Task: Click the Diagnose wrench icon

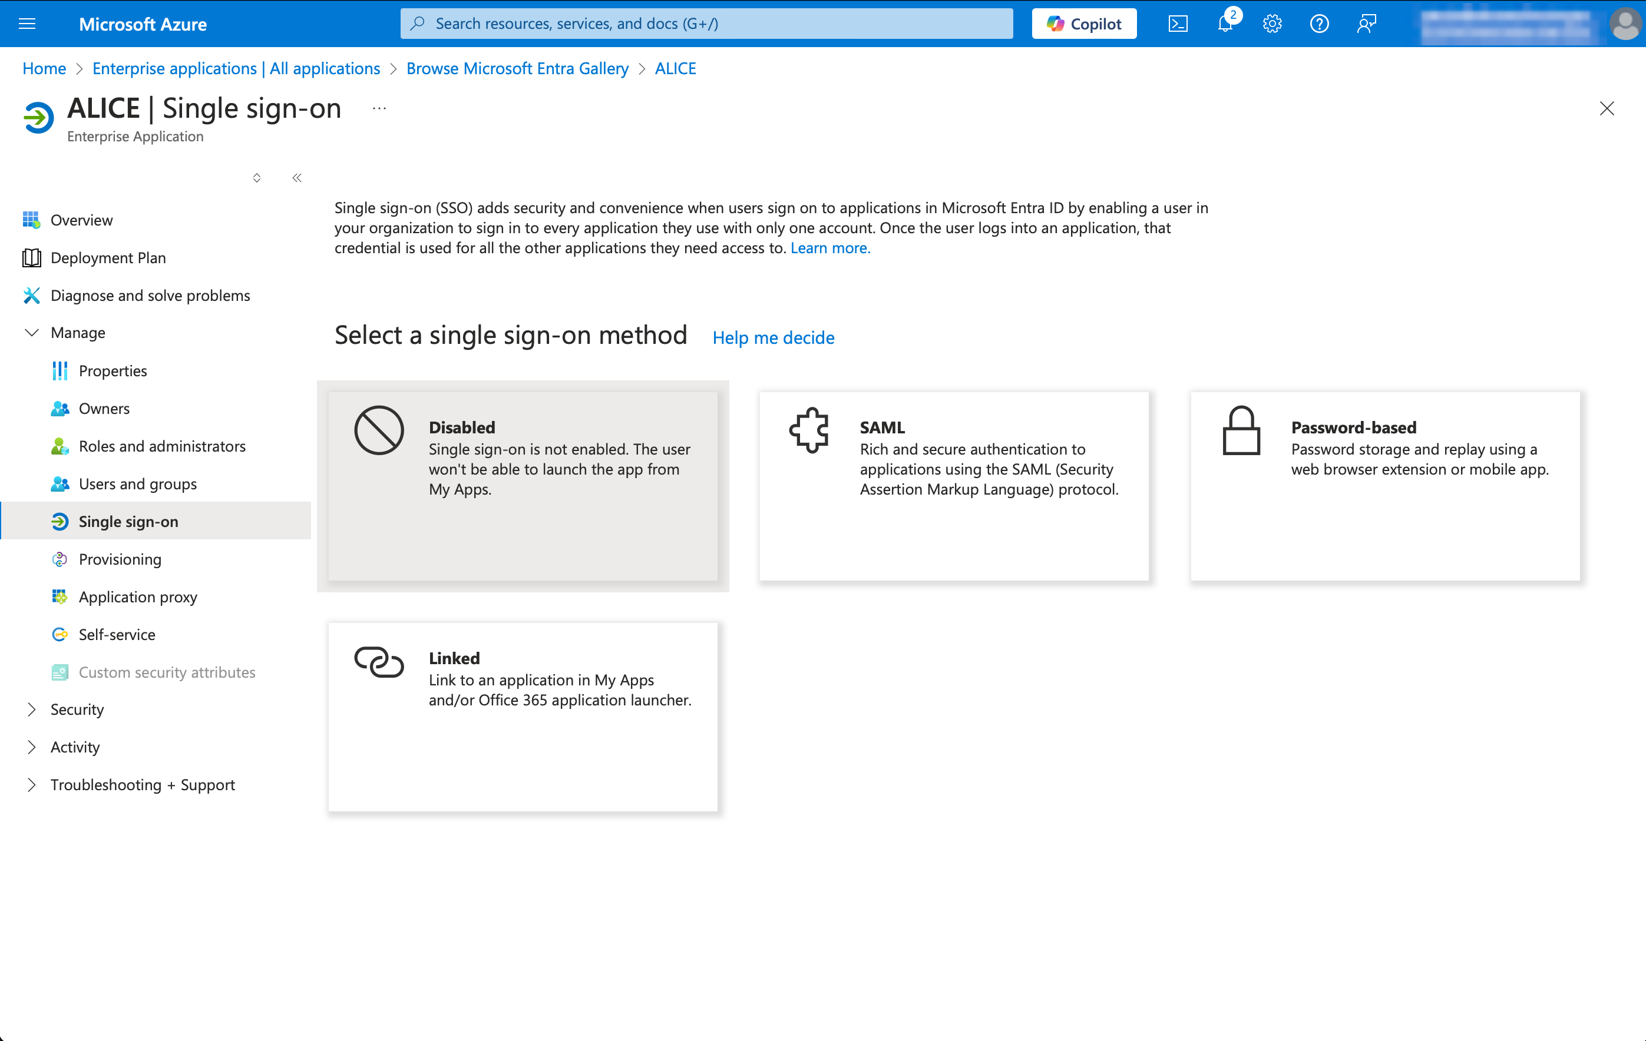Action: pos(31,295)
